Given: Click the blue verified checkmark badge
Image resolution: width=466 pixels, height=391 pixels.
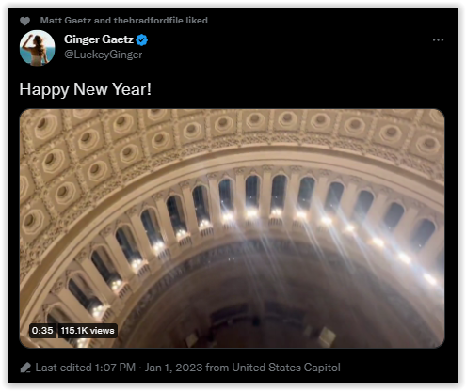Looking at the screenshot, I should pyautogui.click(x=142, y=40).
